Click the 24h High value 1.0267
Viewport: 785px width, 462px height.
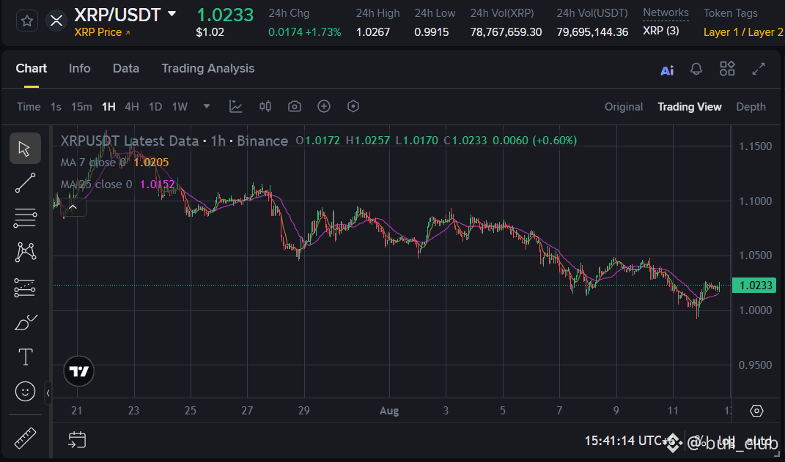tap(372, 32)
